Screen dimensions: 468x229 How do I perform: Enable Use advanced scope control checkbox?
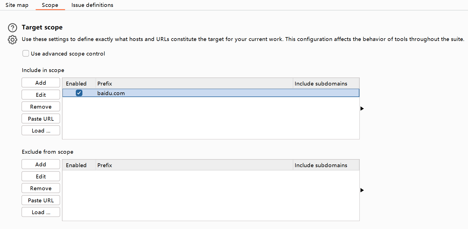(26, 53)
